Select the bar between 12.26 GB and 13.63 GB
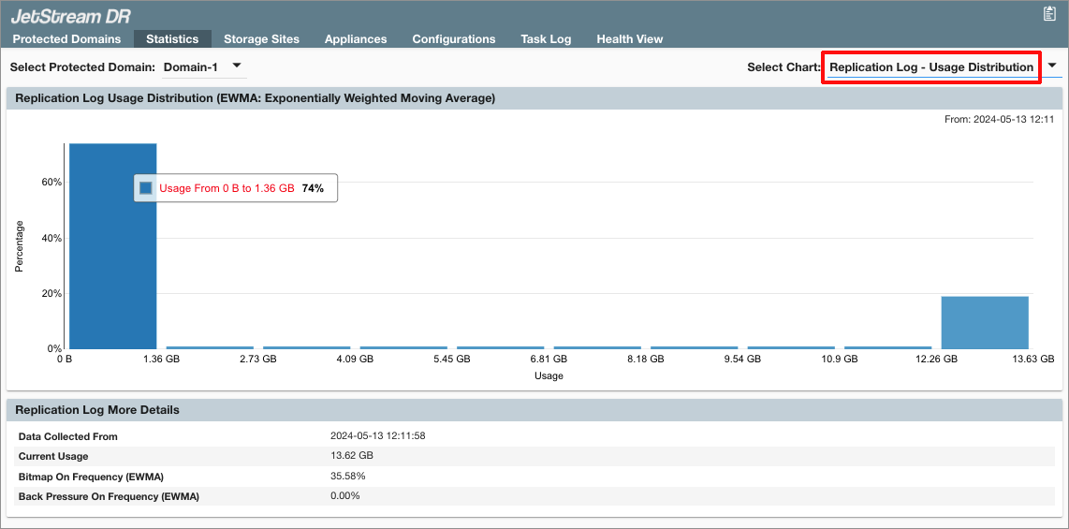Screen dimensions: 1069x529 coord(985,322)
